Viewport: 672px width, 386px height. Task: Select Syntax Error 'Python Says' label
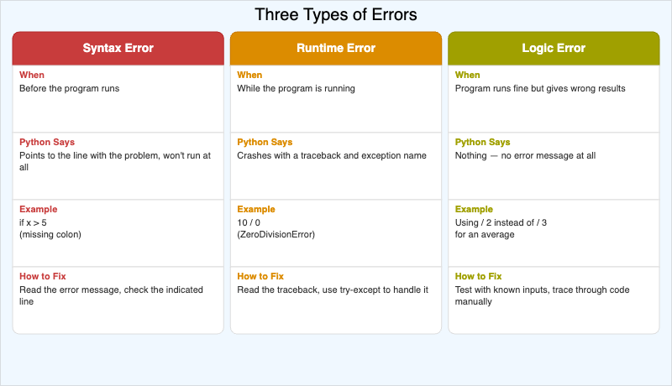[47, 143]
